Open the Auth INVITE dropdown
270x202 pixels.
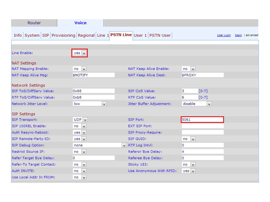click(80, 171)
